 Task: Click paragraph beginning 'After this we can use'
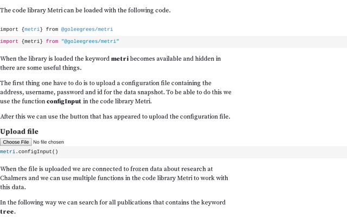[115, 117]
